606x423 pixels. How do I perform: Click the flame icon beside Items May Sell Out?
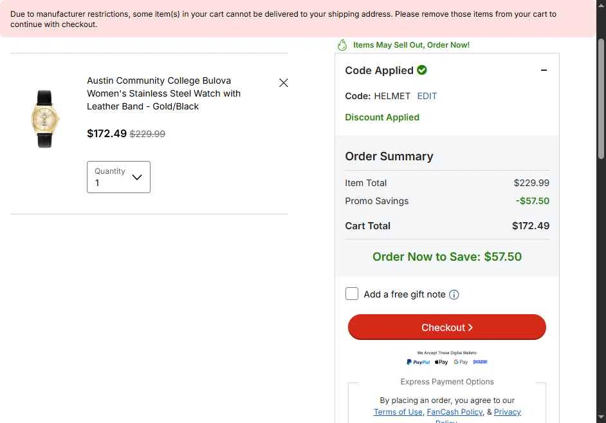tap(342, 45)
